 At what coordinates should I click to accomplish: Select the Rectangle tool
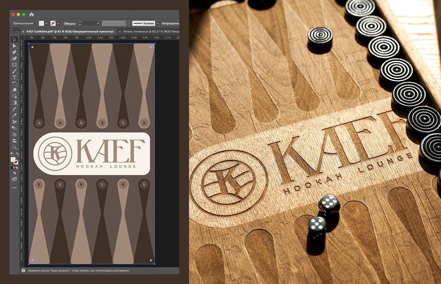click(x=14, y=65)
